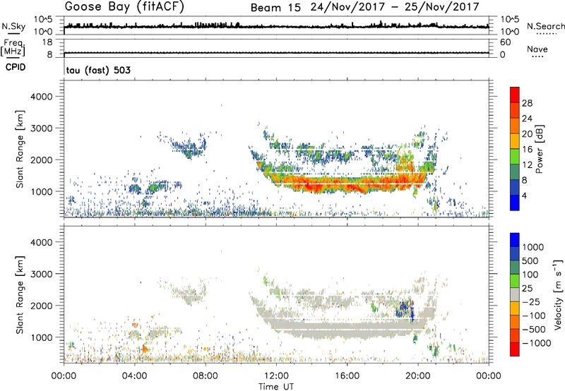Click the '500' label on Velocity color bar
Screen dimensions: 565x391
point(530,261)
